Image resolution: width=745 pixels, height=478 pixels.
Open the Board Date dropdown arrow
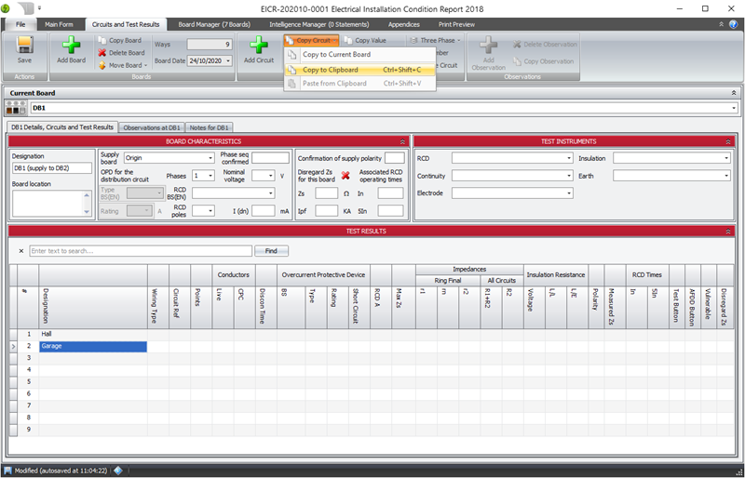point(228,60)
